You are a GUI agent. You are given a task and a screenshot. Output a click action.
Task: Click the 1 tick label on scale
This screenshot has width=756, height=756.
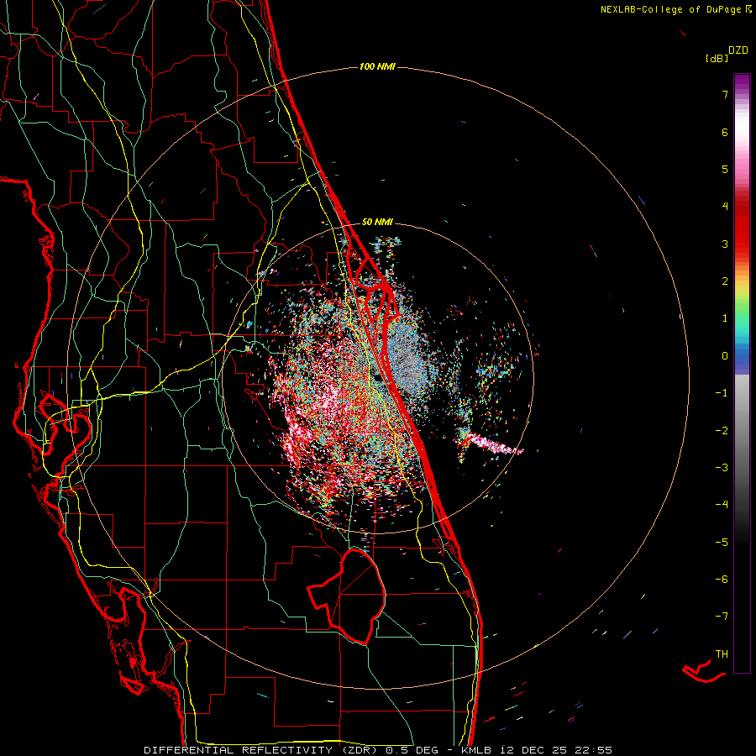725,318
